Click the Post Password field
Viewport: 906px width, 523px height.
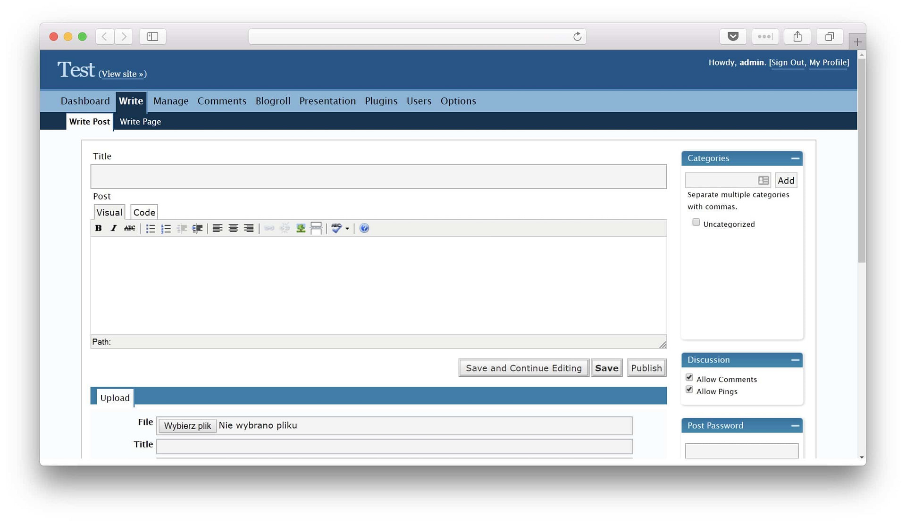tap(742, 451)
